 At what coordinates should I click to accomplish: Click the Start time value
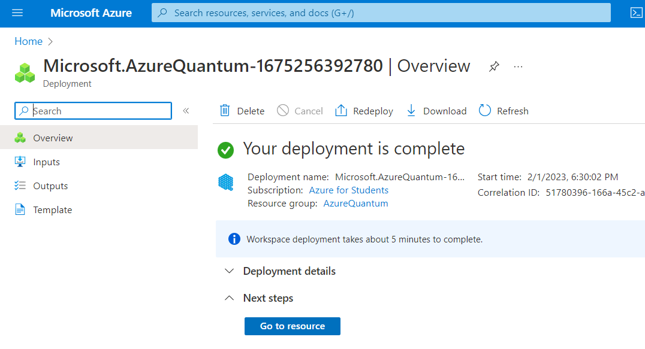pyautogui.click(x=572, y=177)
